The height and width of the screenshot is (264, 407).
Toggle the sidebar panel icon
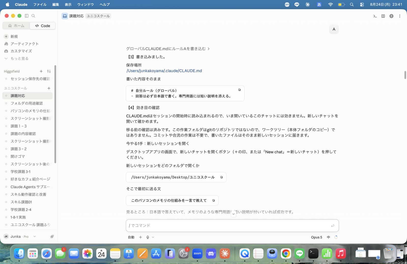tap(27, 16)
